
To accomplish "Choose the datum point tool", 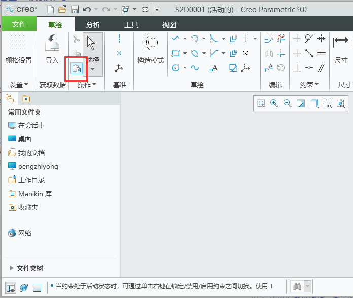I will pos(119,53).
